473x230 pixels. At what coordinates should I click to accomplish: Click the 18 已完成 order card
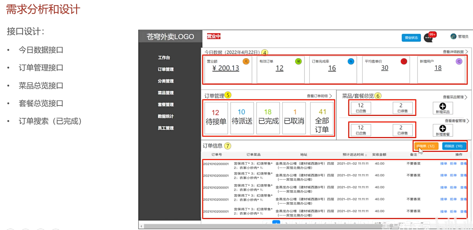tap(268, 118)
